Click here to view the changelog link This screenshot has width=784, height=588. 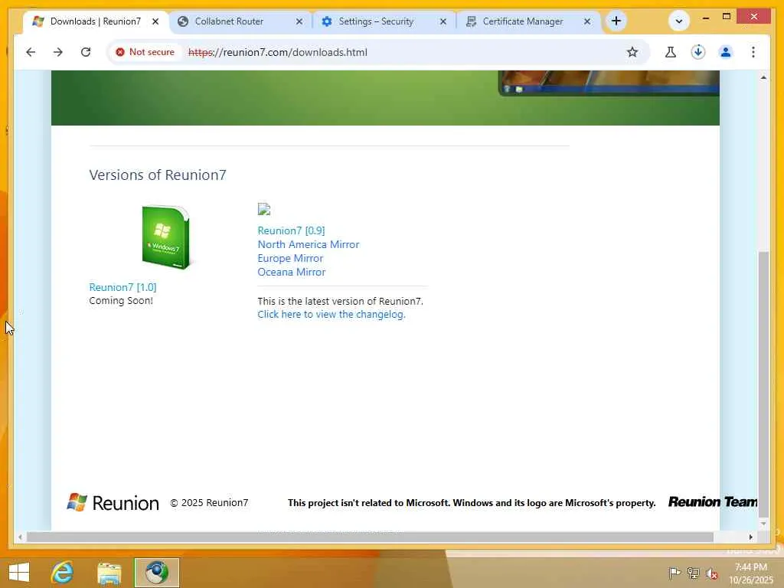(x=331, y=314)
